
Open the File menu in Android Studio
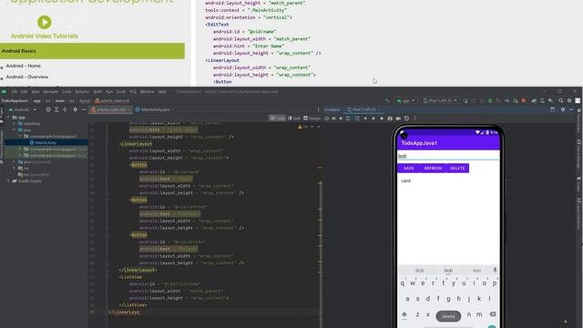15,91
